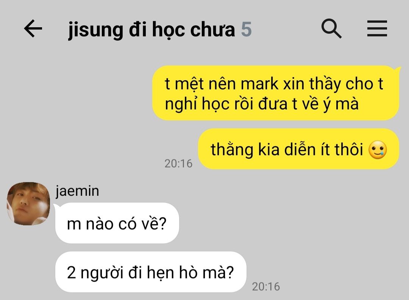Tap the 'm nào có về?' message bubble
The height and width of the screenshot is (300, 409).
click(x=117, y=223)
